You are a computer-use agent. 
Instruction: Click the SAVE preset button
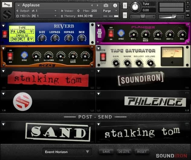coord(106,152)
